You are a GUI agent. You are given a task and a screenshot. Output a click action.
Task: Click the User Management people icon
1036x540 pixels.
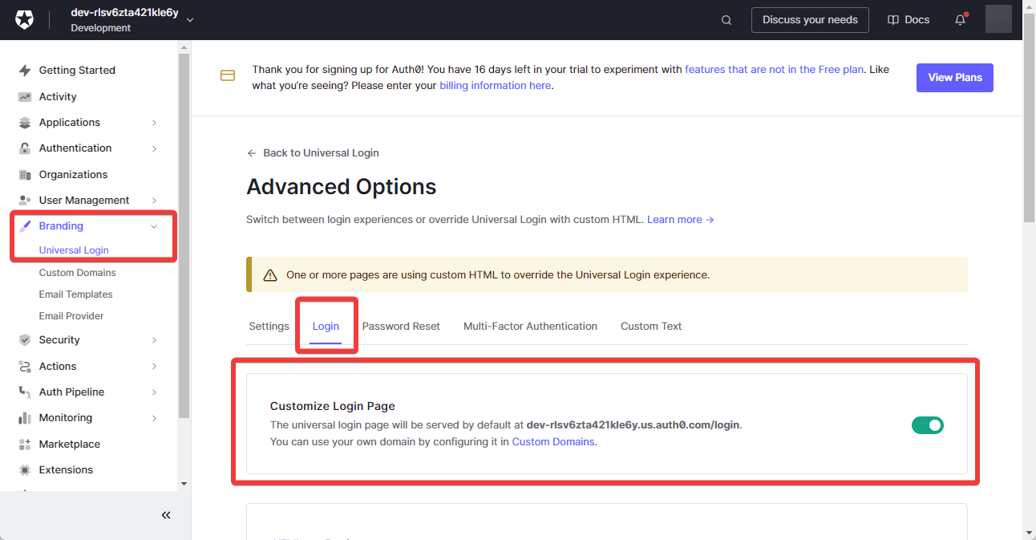point(25,201)
